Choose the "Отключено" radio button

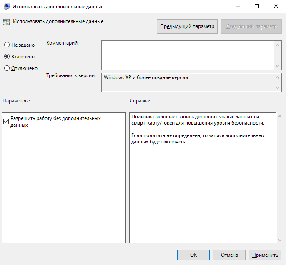tap(7, 68)
